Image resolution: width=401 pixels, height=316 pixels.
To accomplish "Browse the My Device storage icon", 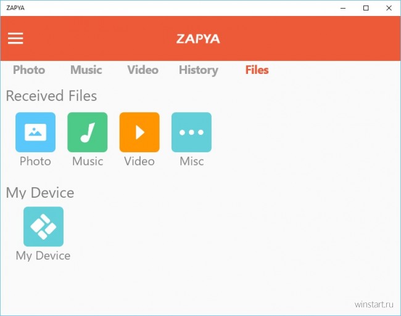I will [x=43, y=227].
